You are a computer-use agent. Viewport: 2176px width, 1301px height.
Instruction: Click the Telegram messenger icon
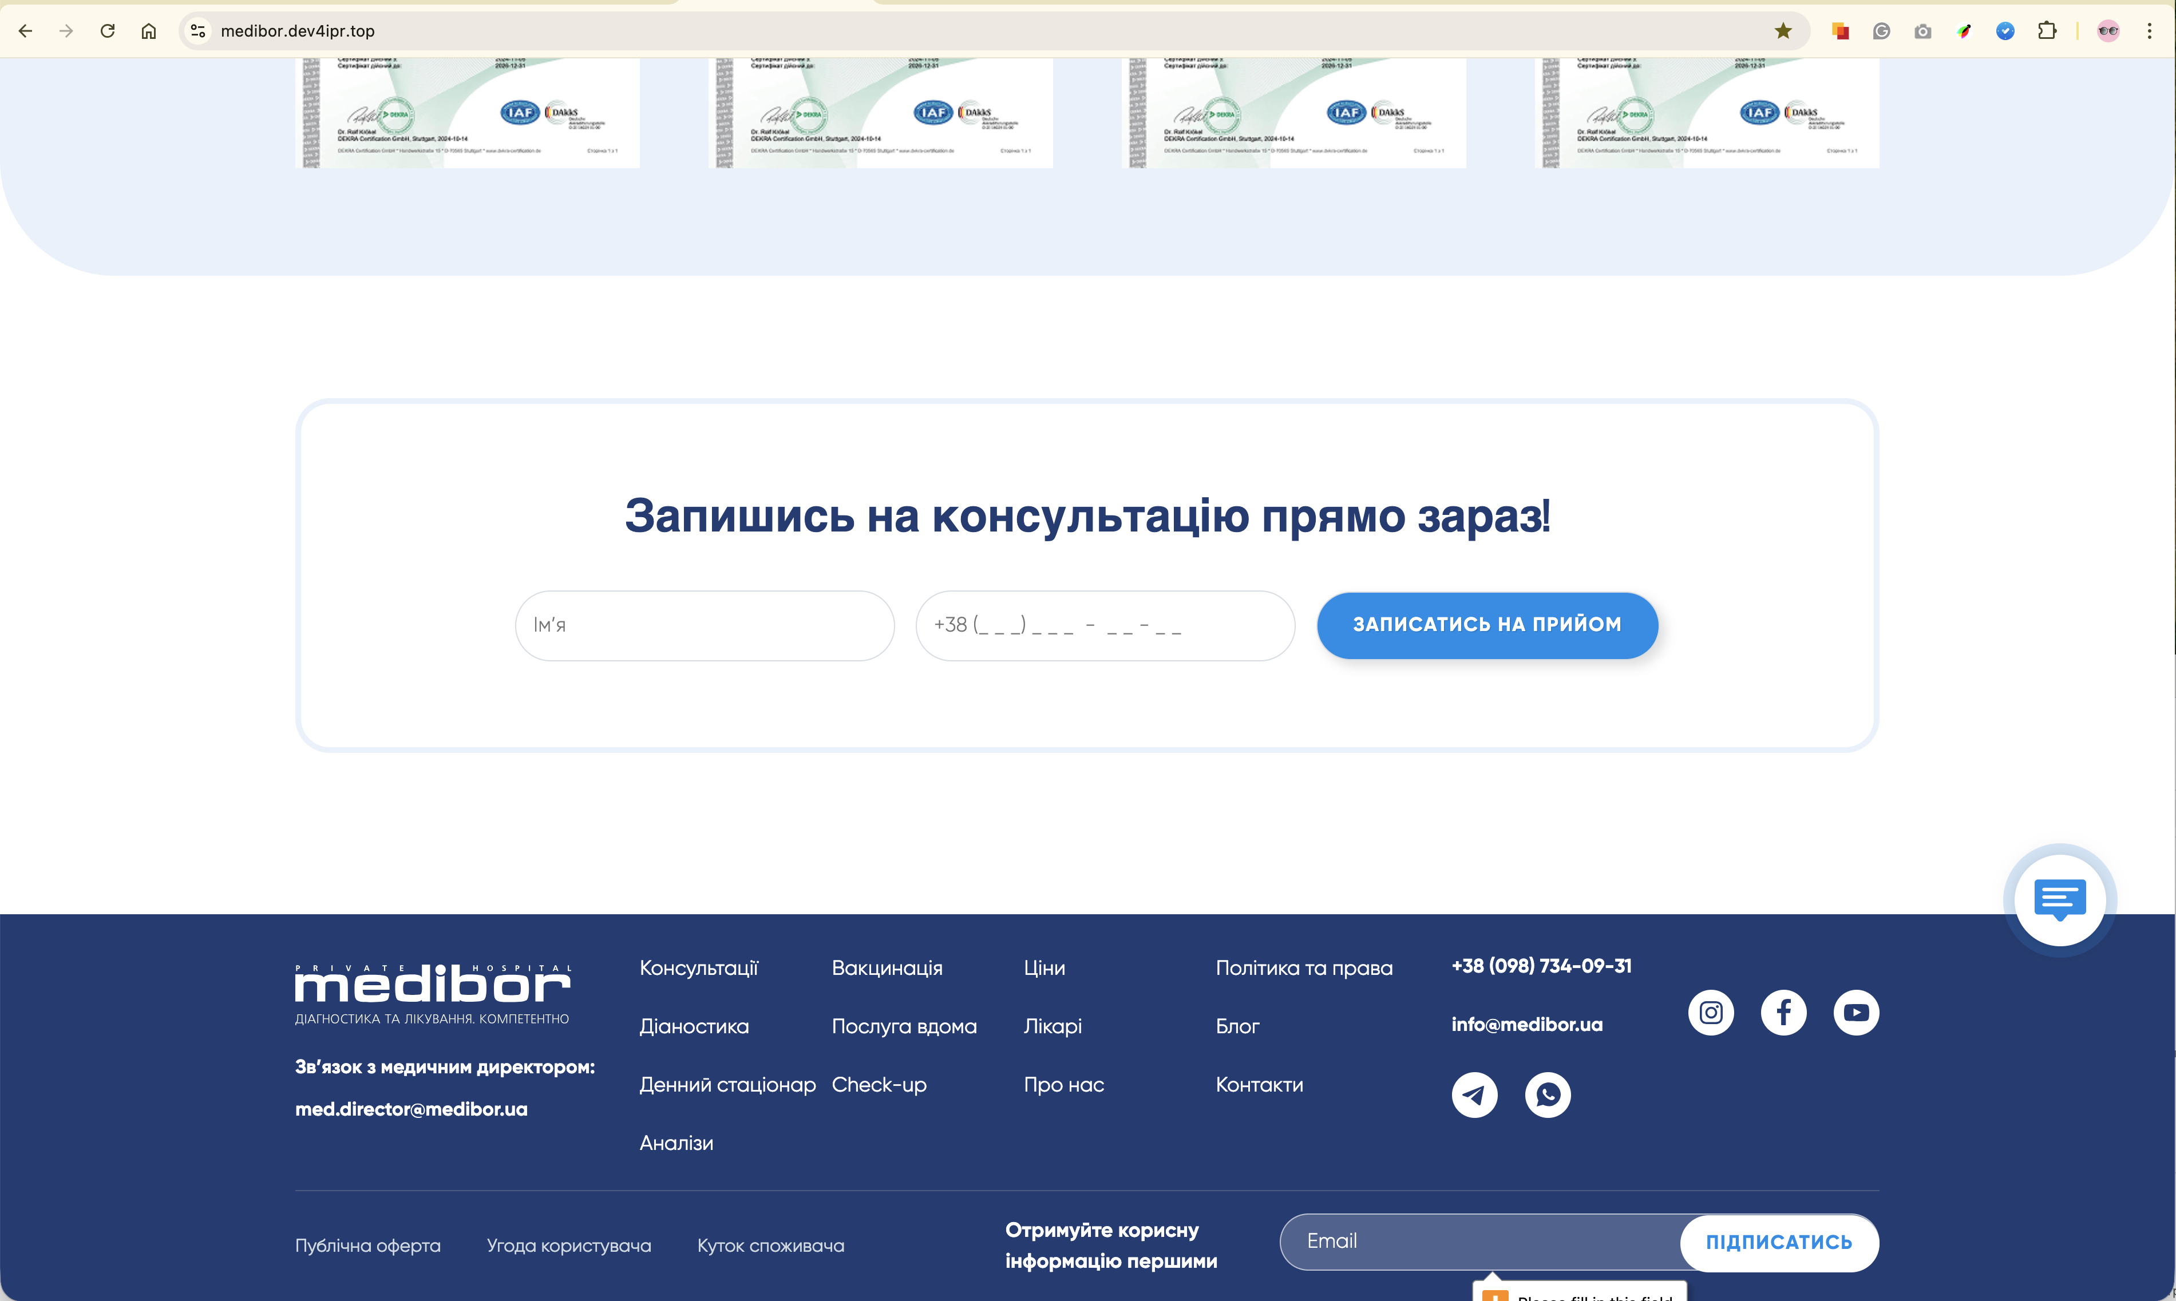[1475, 1094]
